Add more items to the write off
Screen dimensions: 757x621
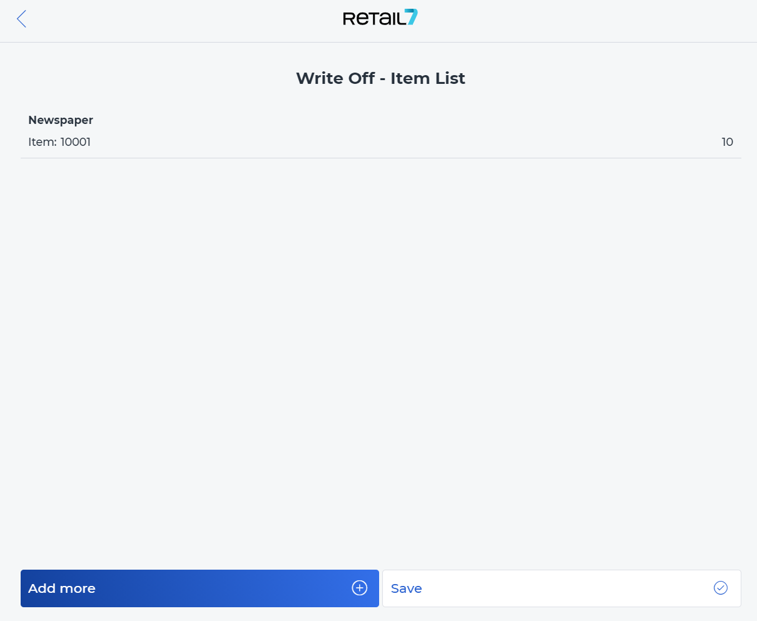tap(200, 588)
